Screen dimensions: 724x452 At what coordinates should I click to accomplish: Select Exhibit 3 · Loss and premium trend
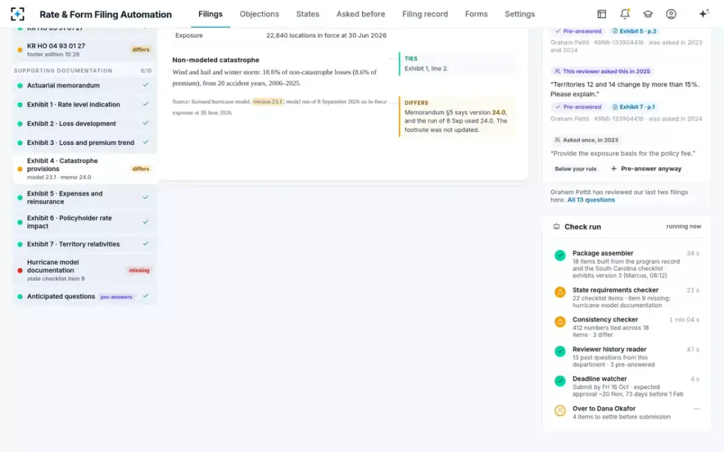point(84,142)
